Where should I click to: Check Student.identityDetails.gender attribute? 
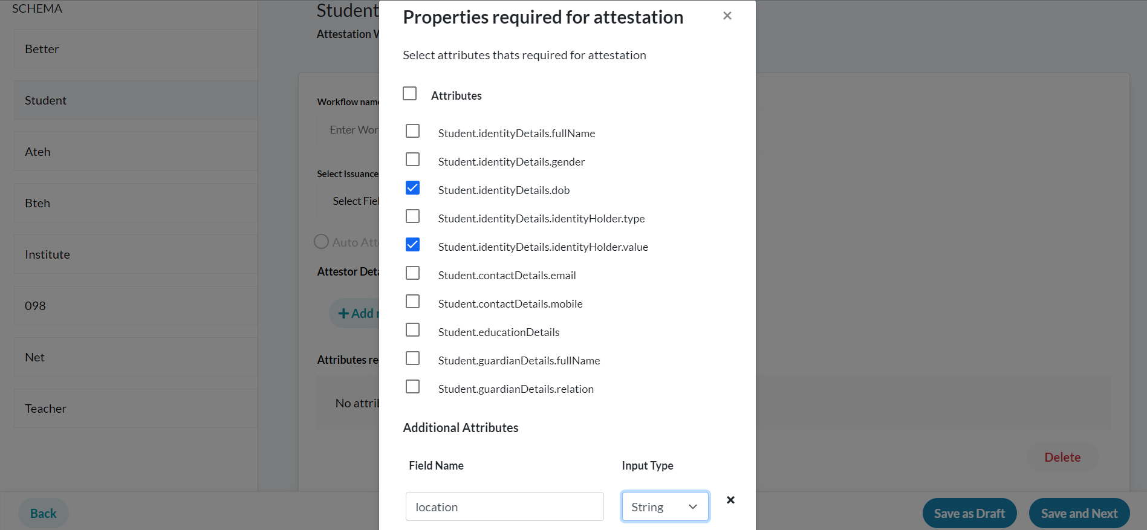[x=413, y=159]
